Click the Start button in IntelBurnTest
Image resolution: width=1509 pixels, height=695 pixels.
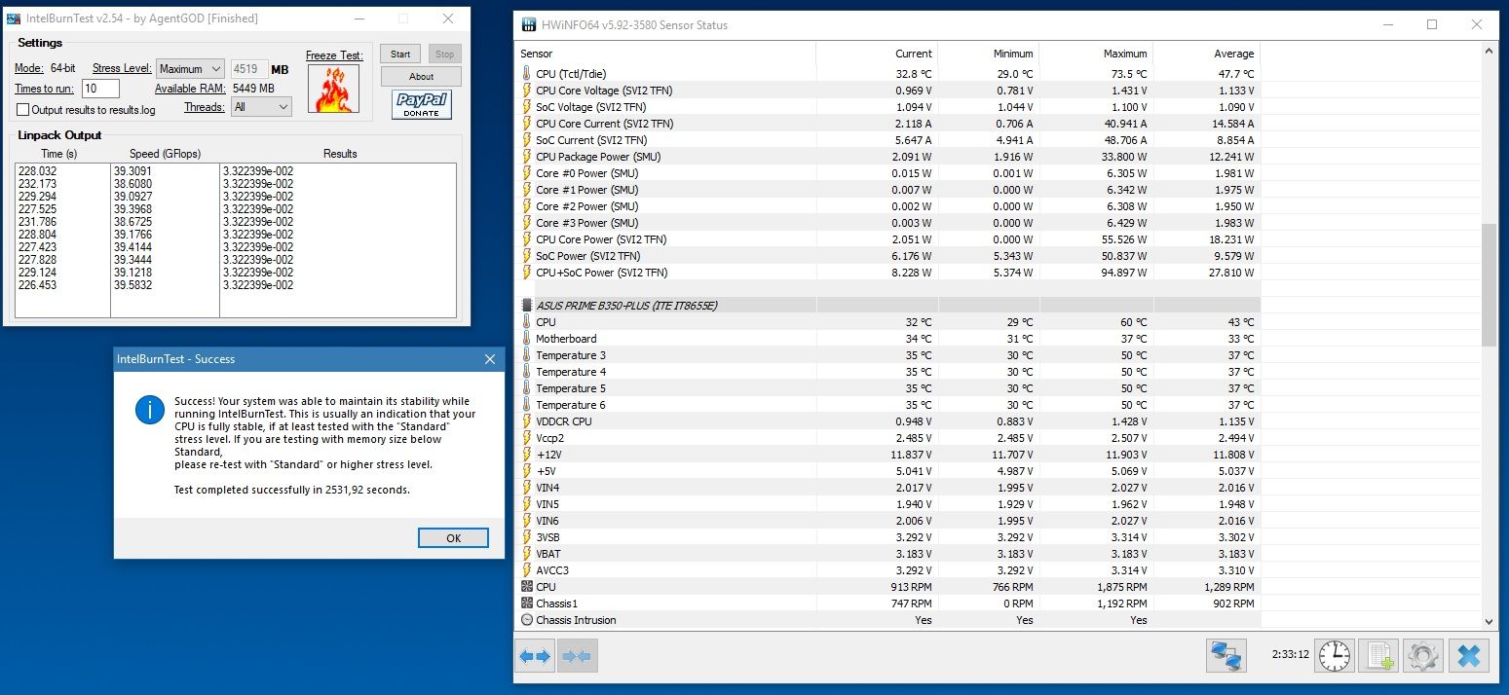(x=400, y=55)
